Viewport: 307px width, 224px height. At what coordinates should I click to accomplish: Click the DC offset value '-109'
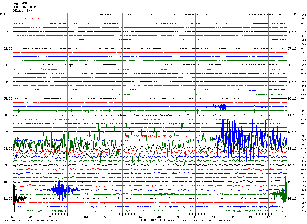coord(303,82)
